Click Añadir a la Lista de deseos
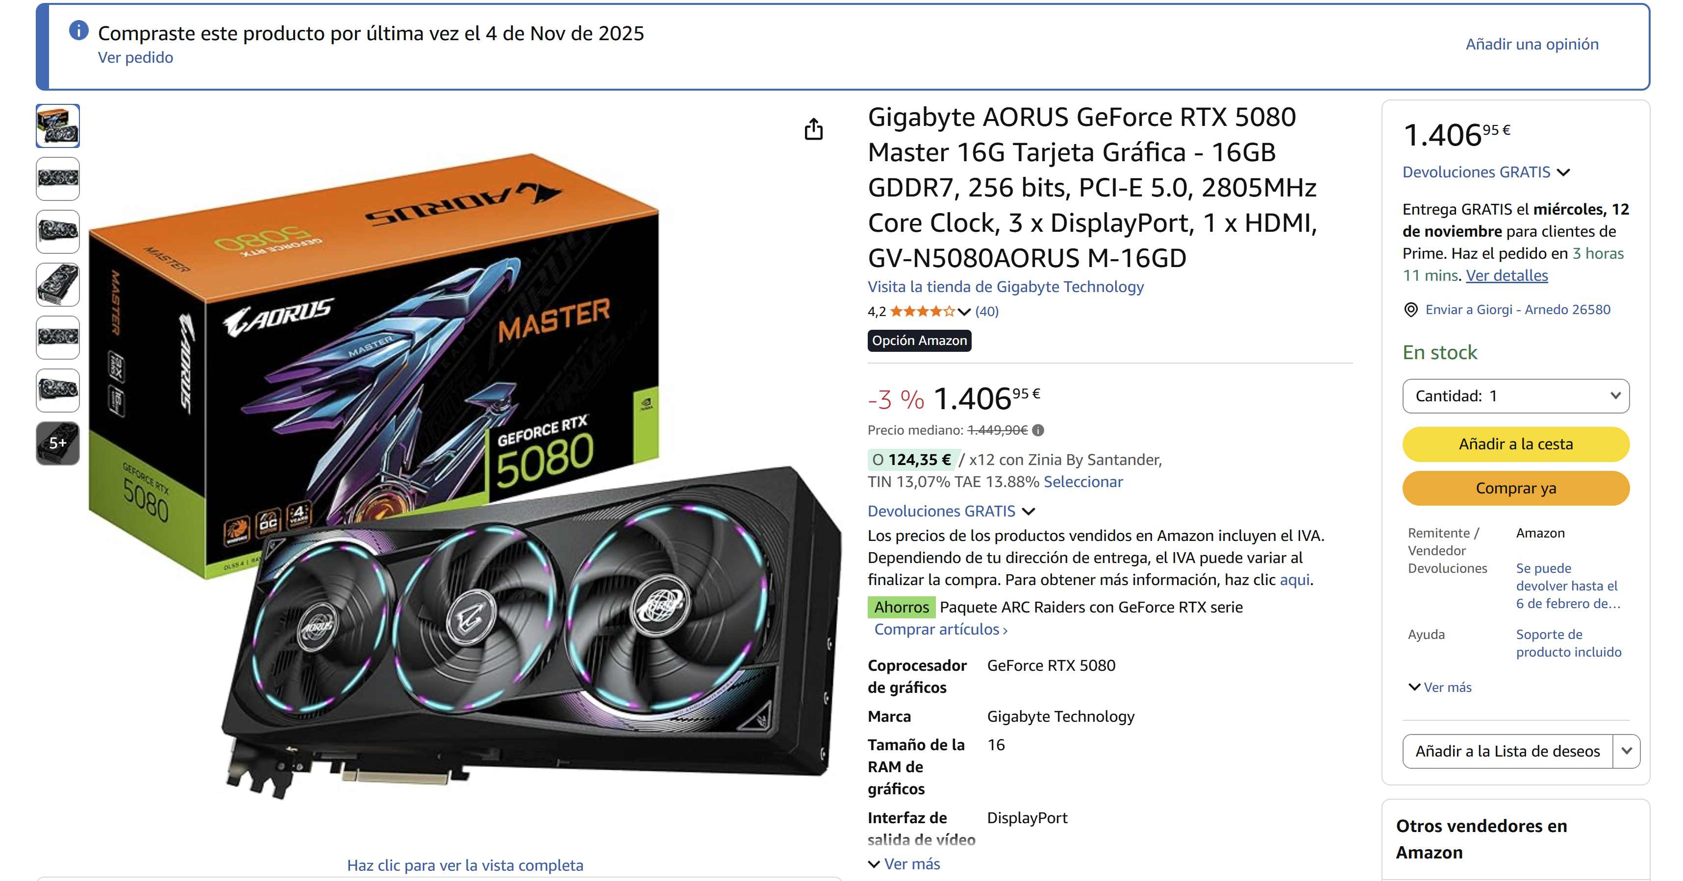The width and height of the screenshot is (1683, 881). [1507, 751]
